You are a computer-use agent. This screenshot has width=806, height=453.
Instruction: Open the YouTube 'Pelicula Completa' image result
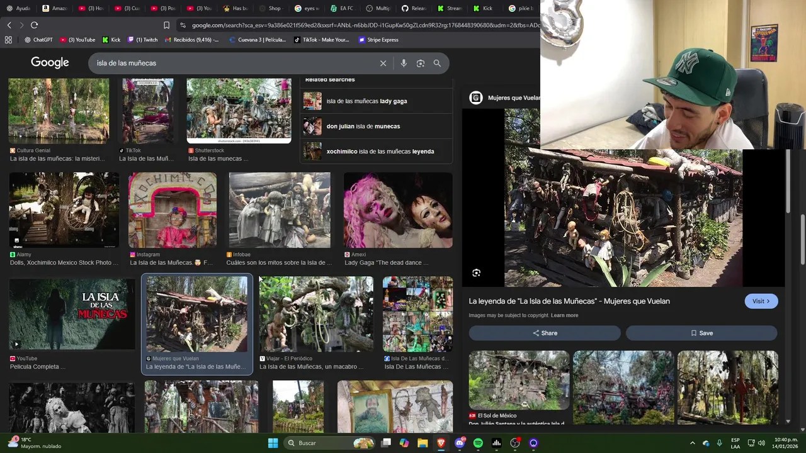click(72, 313)
